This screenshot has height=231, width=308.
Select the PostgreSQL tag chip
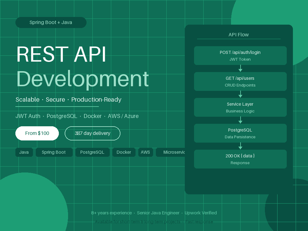pyautogui.click(x=92, y=152)
